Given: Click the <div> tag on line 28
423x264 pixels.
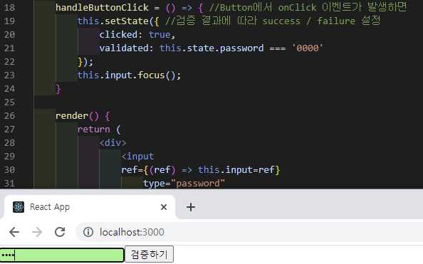Looking at the screenshot, I should tap(113, 142).
